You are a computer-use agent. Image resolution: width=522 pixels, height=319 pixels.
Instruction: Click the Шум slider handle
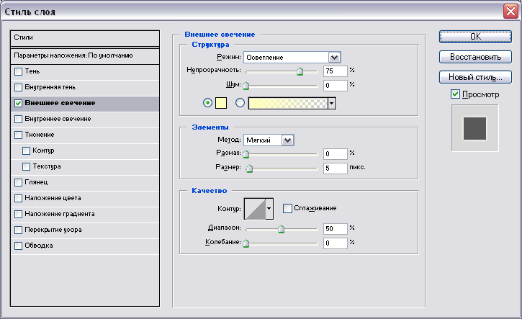coord(246,86)
